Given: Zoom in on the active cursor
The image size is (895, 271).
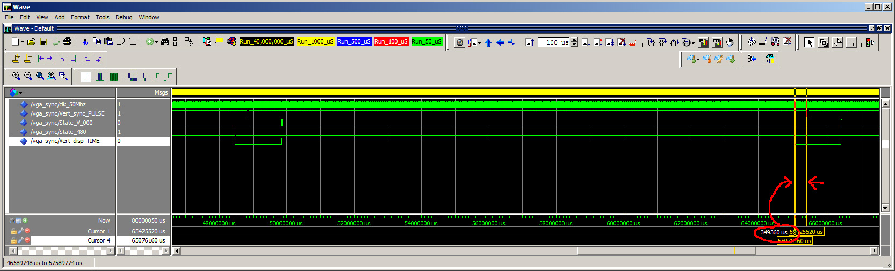Looking at the screenshot, I should coord(52,76).
